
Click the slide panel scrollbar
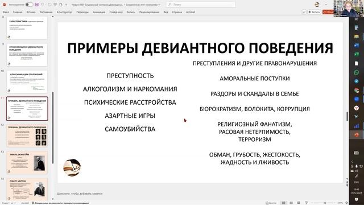click(x=53, y=128)
